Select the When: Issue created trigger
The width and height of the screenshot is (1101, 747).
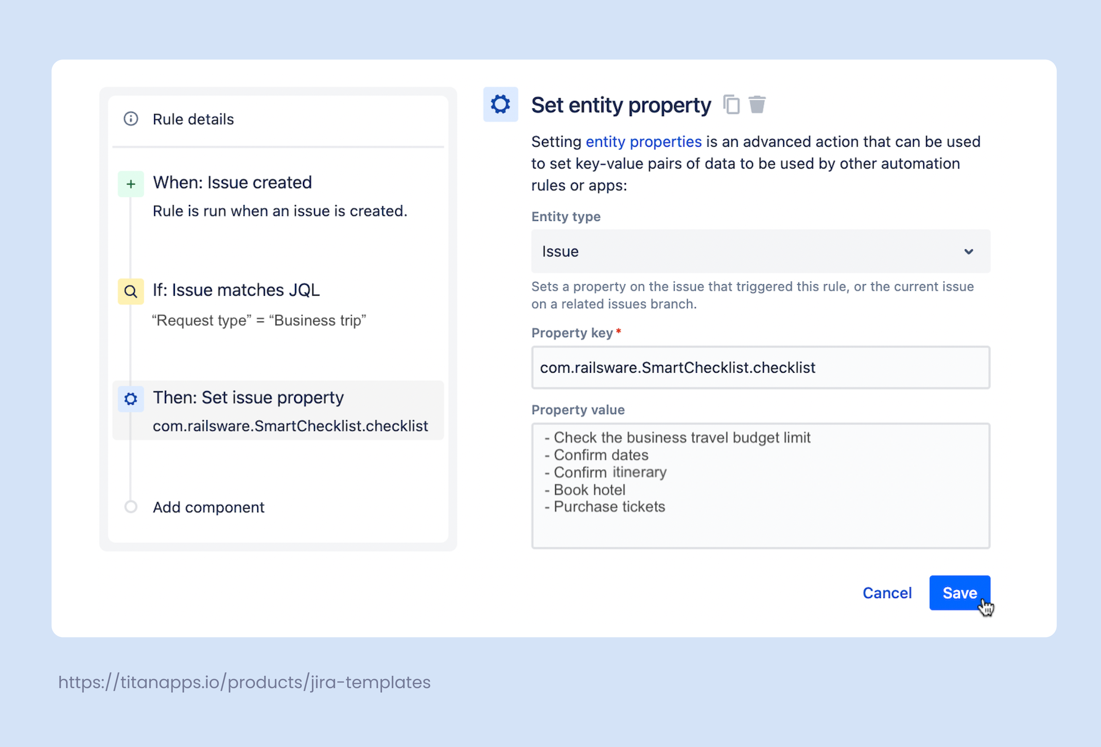[x=232, y=182]
